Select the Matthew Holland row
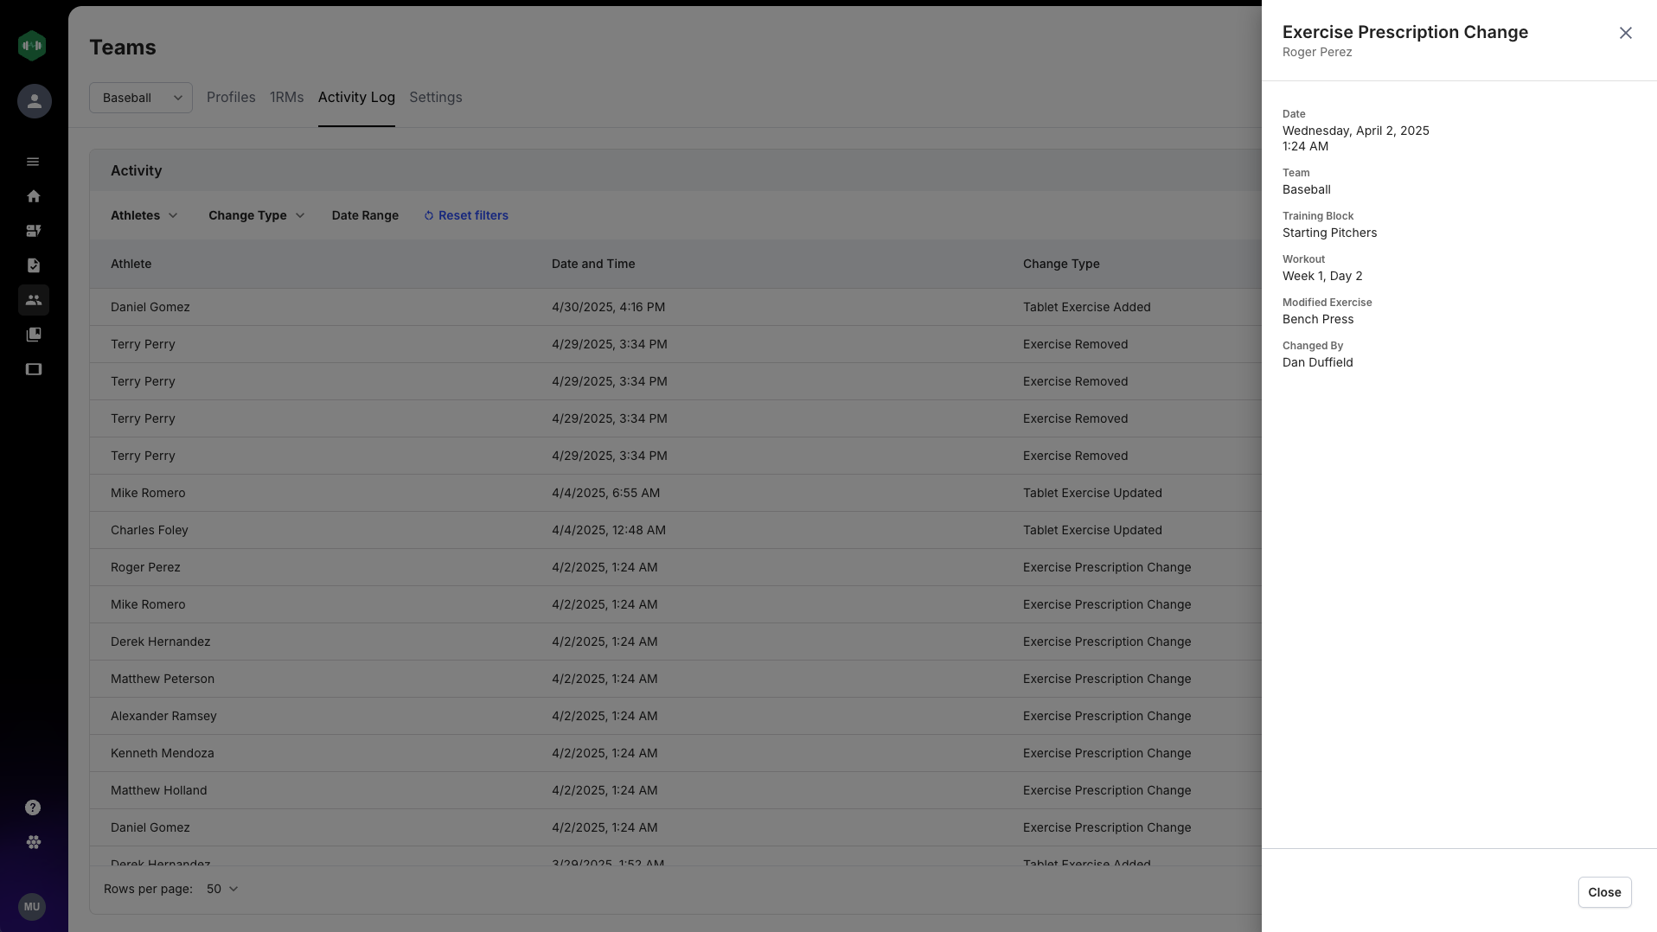The width and height of the screenshot is (1657, 932). click(x=675, y=790)
